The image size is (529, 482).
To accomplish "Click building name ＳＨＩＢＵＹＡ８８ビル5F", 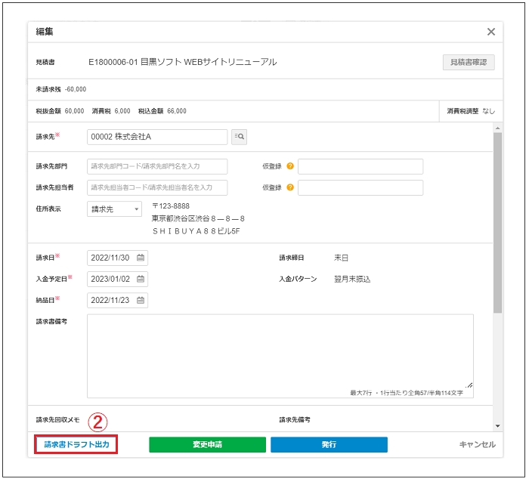I will pos(196,231).
